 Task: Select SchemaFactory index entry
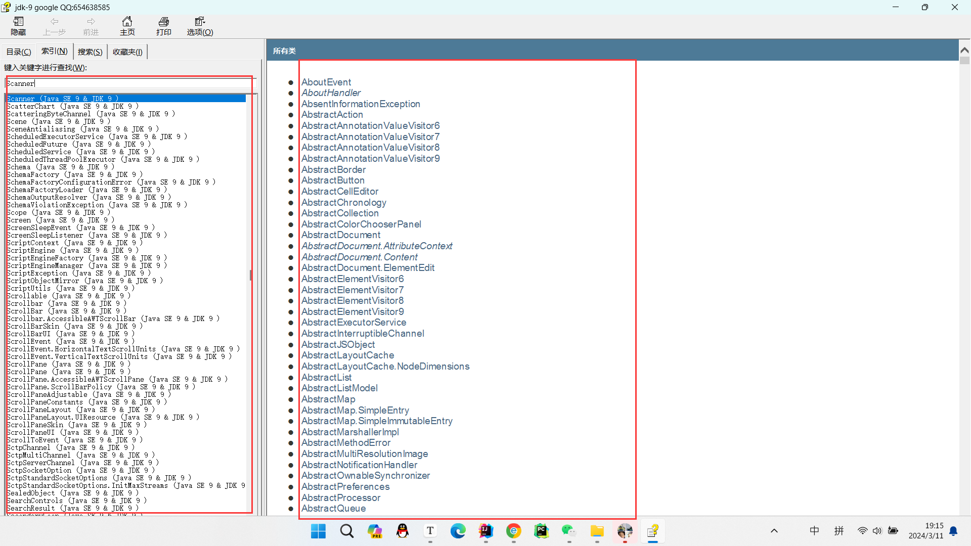74,174
